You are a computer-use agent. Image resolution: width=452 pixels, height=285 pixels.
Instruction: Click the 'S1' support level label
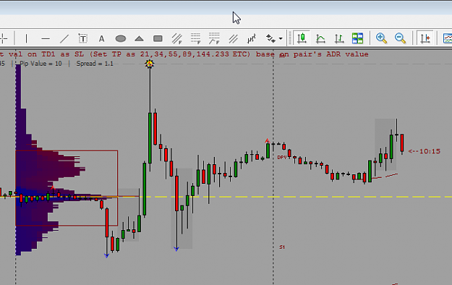pos(282,247)
